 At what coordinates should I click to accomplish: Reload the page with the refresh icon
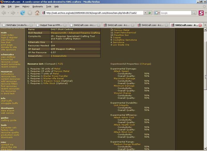click(x=23, y=13)
